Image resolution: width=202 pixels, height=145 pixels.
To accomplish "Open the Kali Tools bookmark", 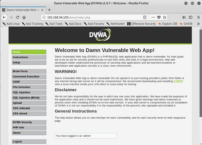I will click(x=54, y=24).
